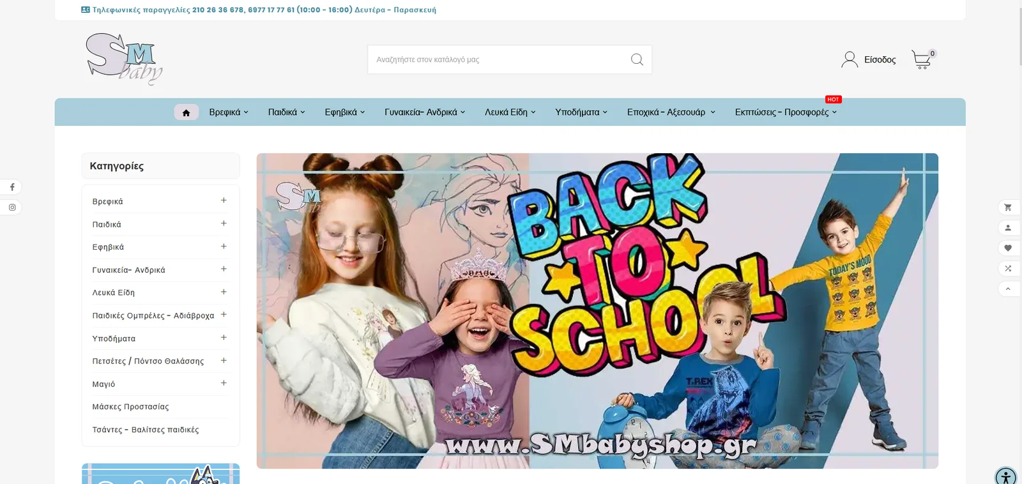Click the Κατηγορίες sidebar heading

[117, 166]
